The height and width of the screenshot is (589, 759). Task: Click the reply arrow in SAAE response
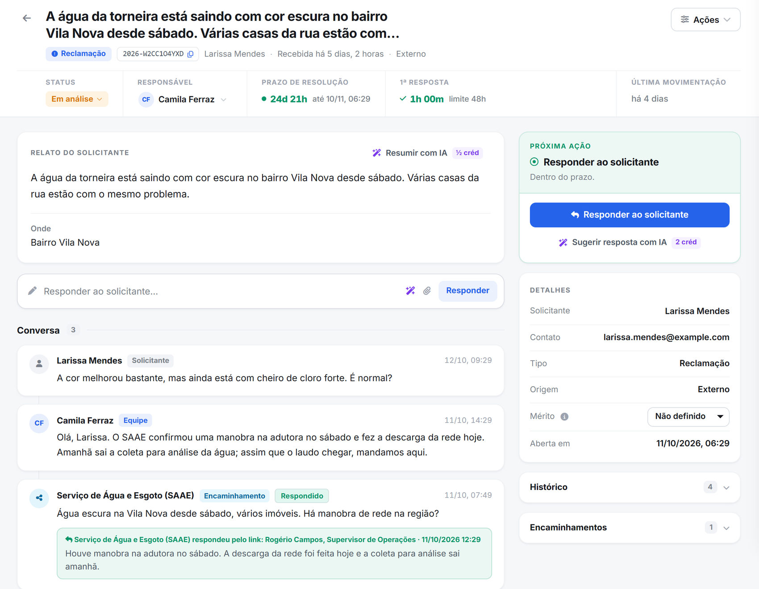point(69,539)
